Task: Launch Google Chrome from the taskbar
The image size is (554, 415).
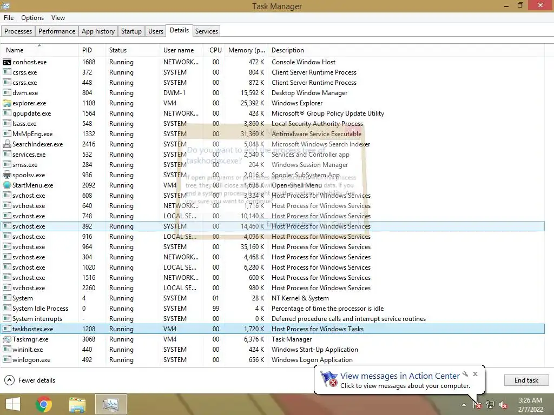Action: (44, 404)
